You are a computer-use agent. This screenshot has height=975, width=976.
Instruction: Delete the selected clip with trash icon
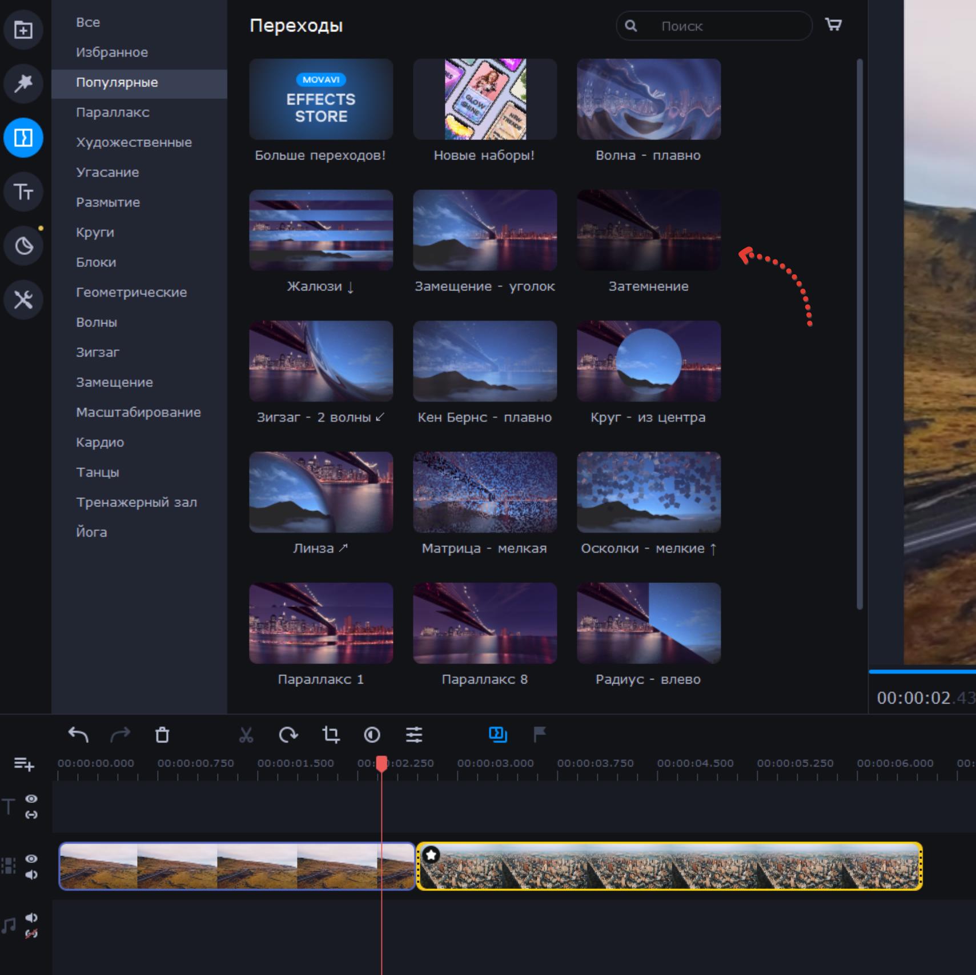[x=162, y=734]
